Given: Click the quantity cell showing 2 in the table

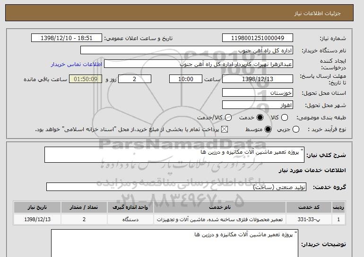Looking at the screenshot, I should [84, 219].
